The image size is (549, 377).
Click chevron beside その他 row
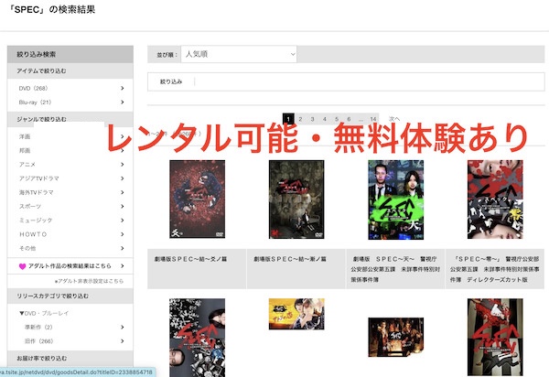[x=123, y=248]
